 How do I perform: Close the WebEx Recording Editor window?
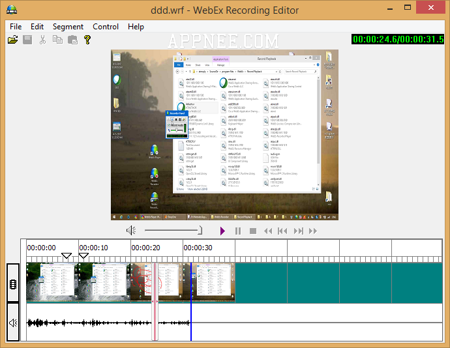[431, 8]
